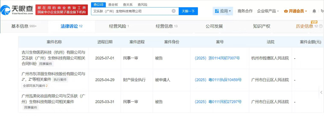
Task: Click 被告 in the 2025-03-31 row
Action: [159, 102]
